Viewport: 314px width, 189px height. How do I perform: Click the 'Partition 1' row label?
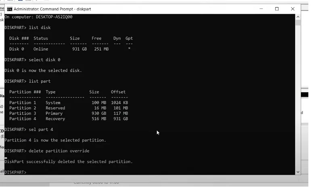pyautogui.click(x=23, y=103)
